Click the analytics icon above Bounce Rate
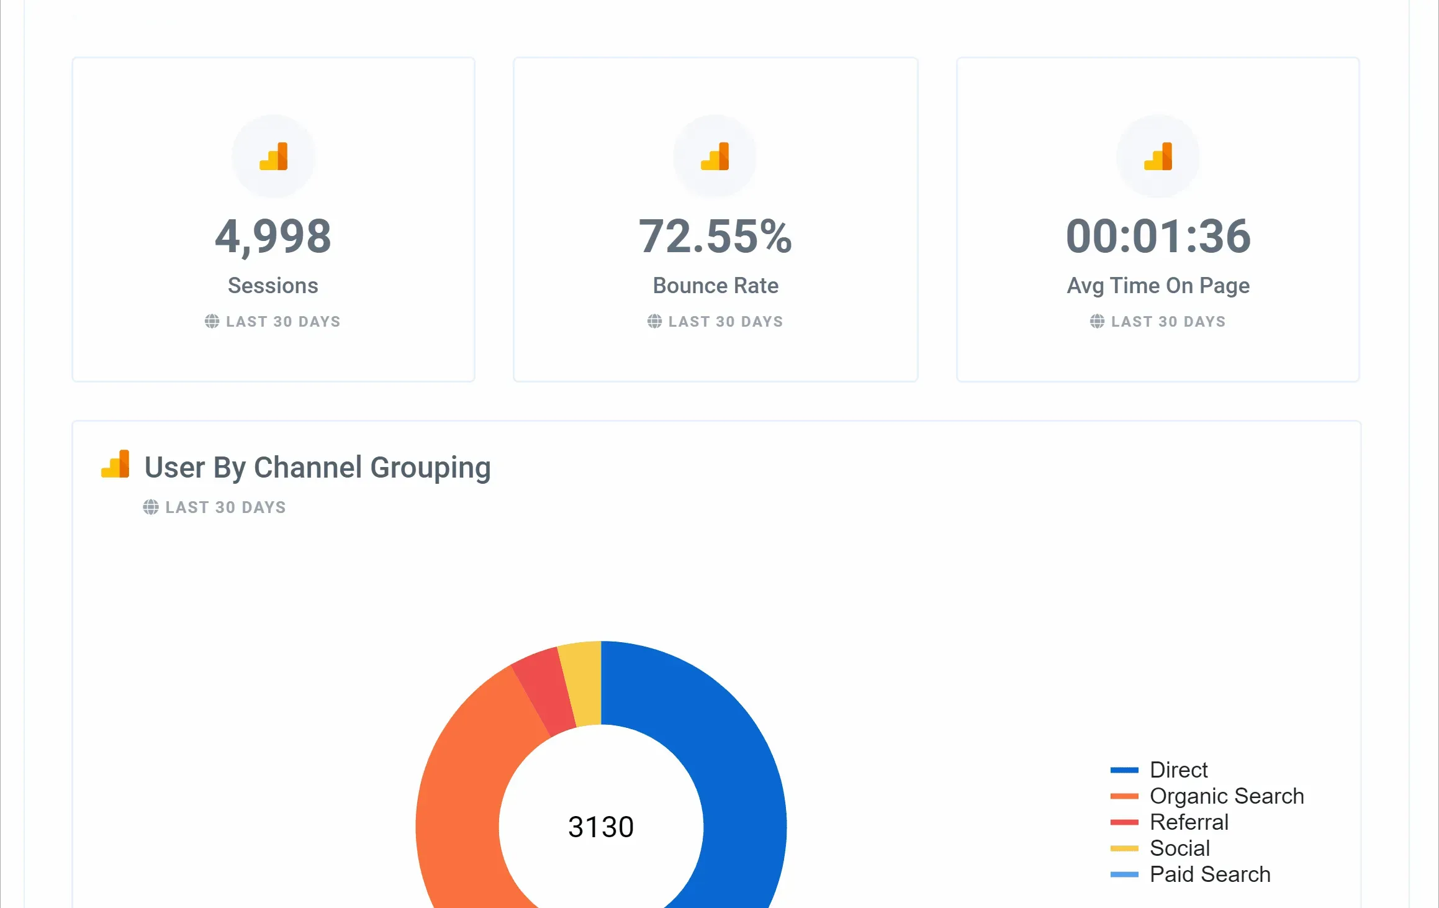Viewport: 1439px width, 908px height. pos(715,156)
